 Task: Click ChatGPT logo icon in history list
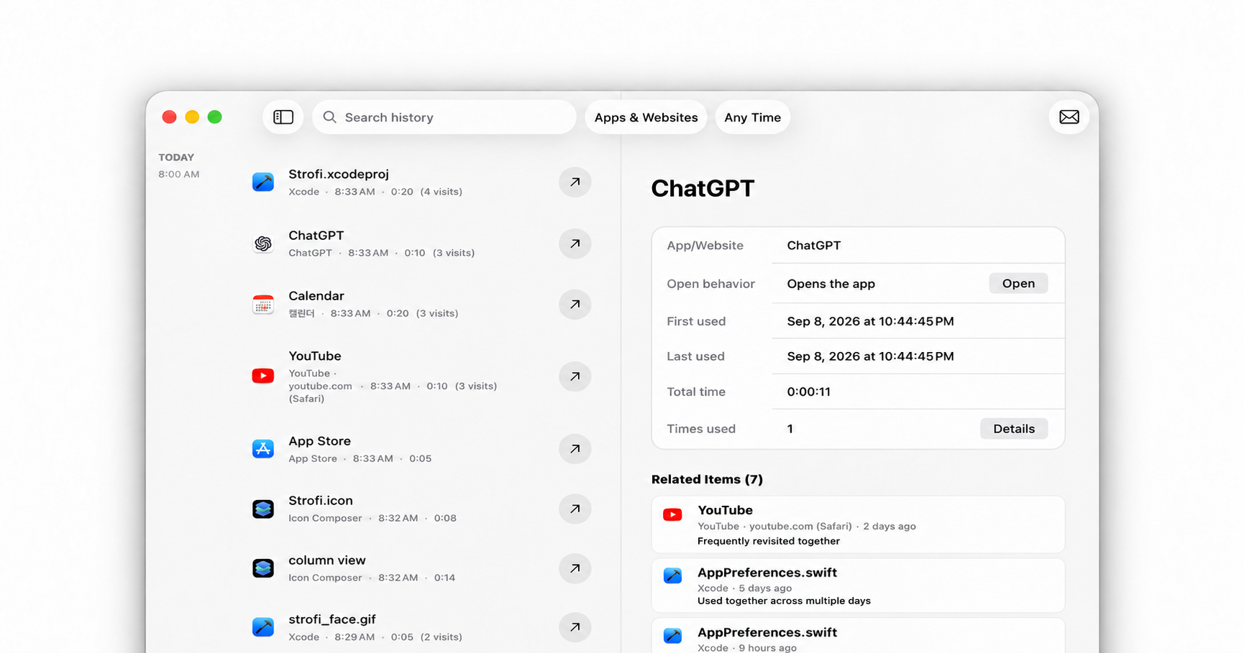click(x=263, y=244)
